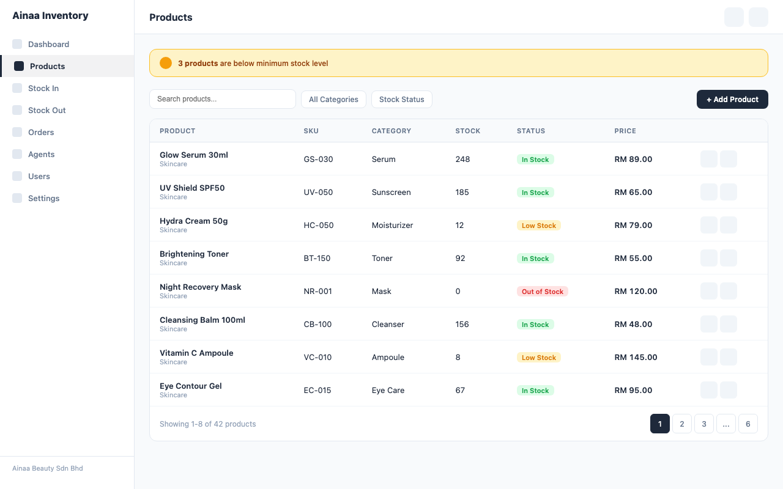Click the edit icon for Glow Serum 30ml
783x489 pixels.
(x=709, y=159)
